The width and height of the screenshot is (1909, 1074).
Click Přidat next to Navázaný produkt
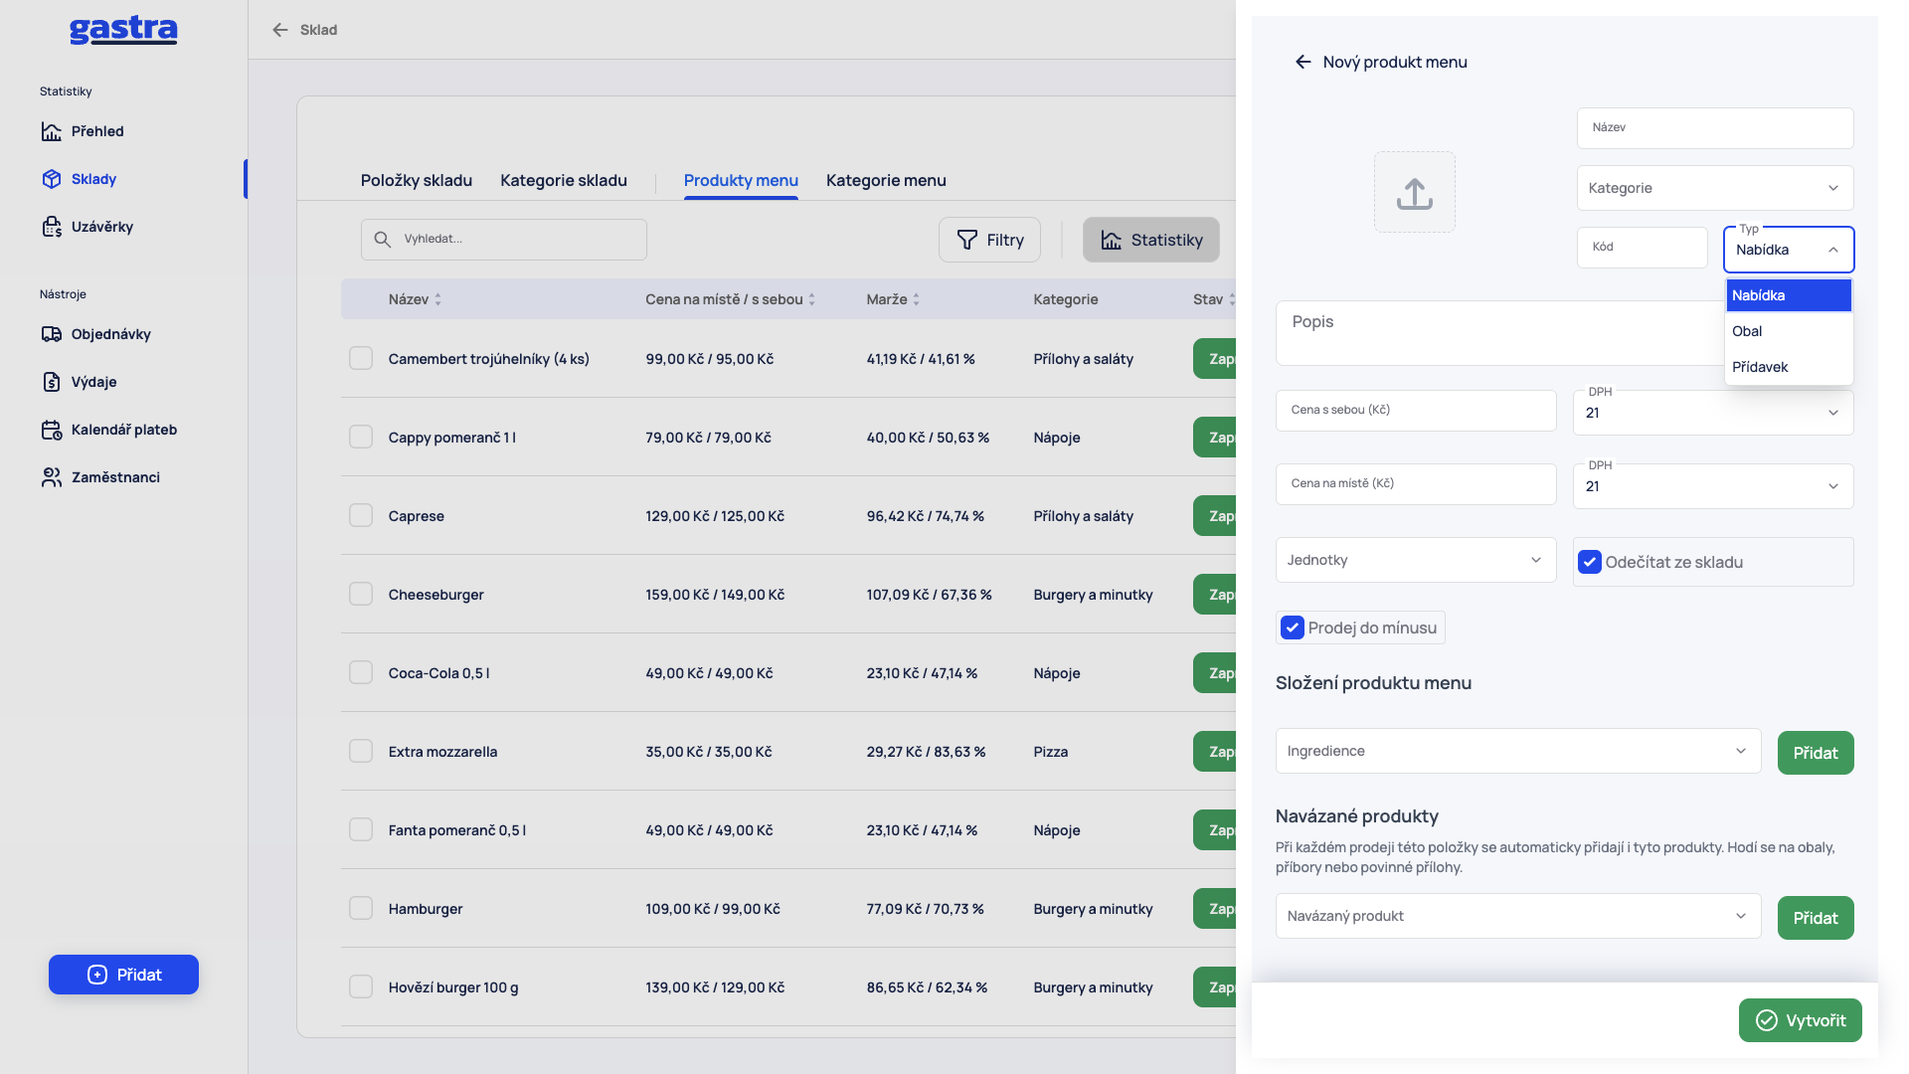coord(1815,918)
